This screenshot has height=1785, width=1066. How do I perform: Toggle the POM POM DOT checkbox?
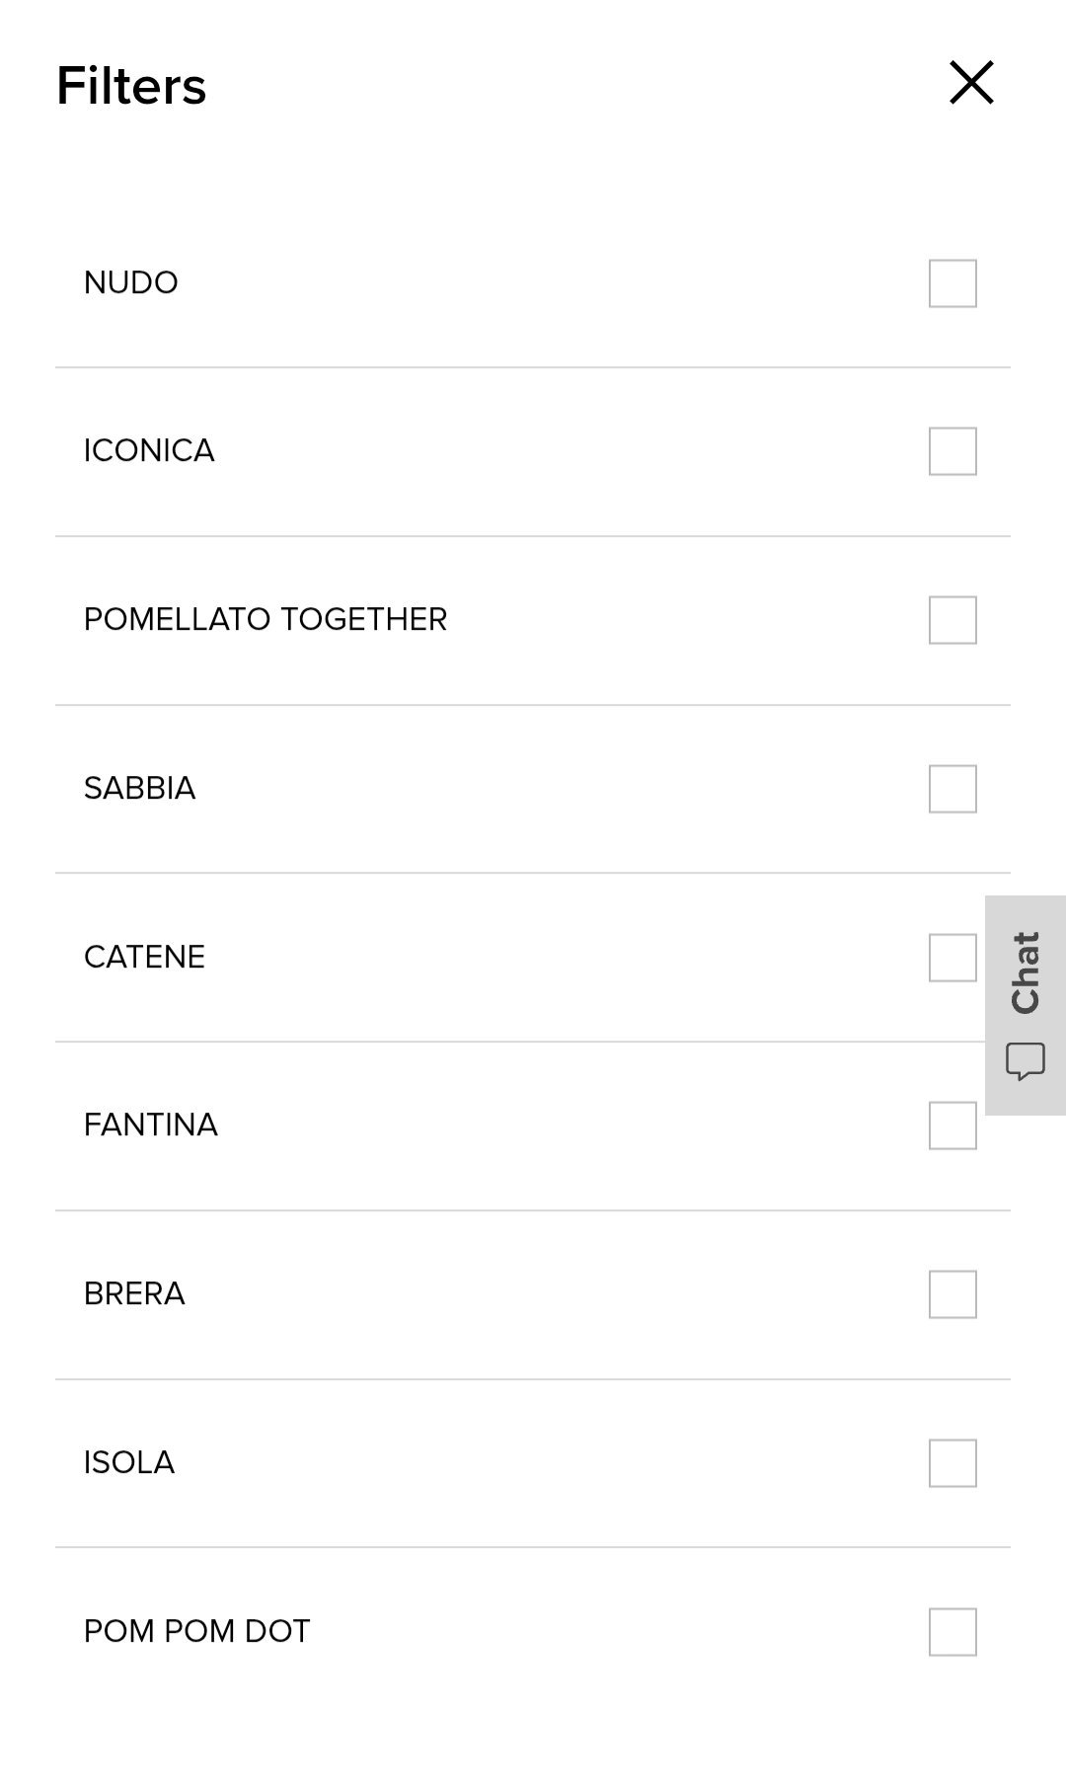(x=952, y=1632)
